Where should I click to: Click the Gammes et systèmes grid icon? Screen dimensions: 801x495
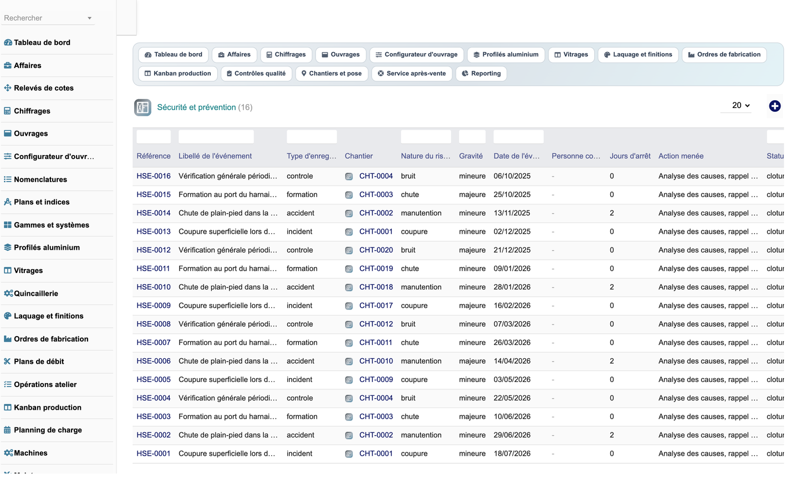tap(8, 225)
